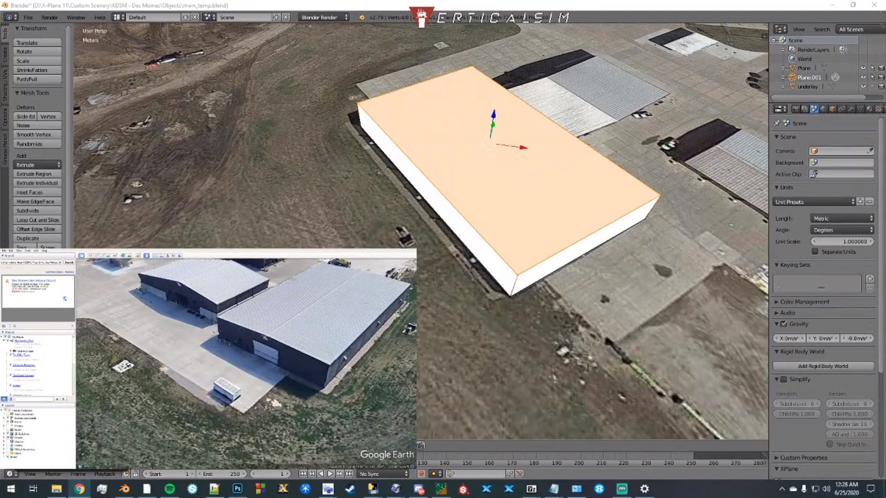The height and width of the screenshot is (498, 886).
Task: Click the eyedropper in the Camera field
Action: point(869,151)
